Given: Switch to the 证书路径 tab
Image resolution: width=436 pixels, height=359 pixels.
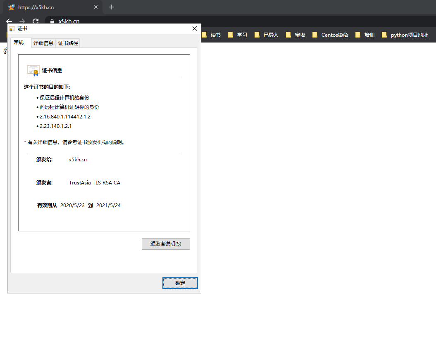Looking at the screenshot, I should click(68, 43).
